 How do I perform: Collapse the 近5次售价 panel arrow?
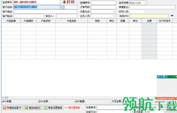point(174,77)
